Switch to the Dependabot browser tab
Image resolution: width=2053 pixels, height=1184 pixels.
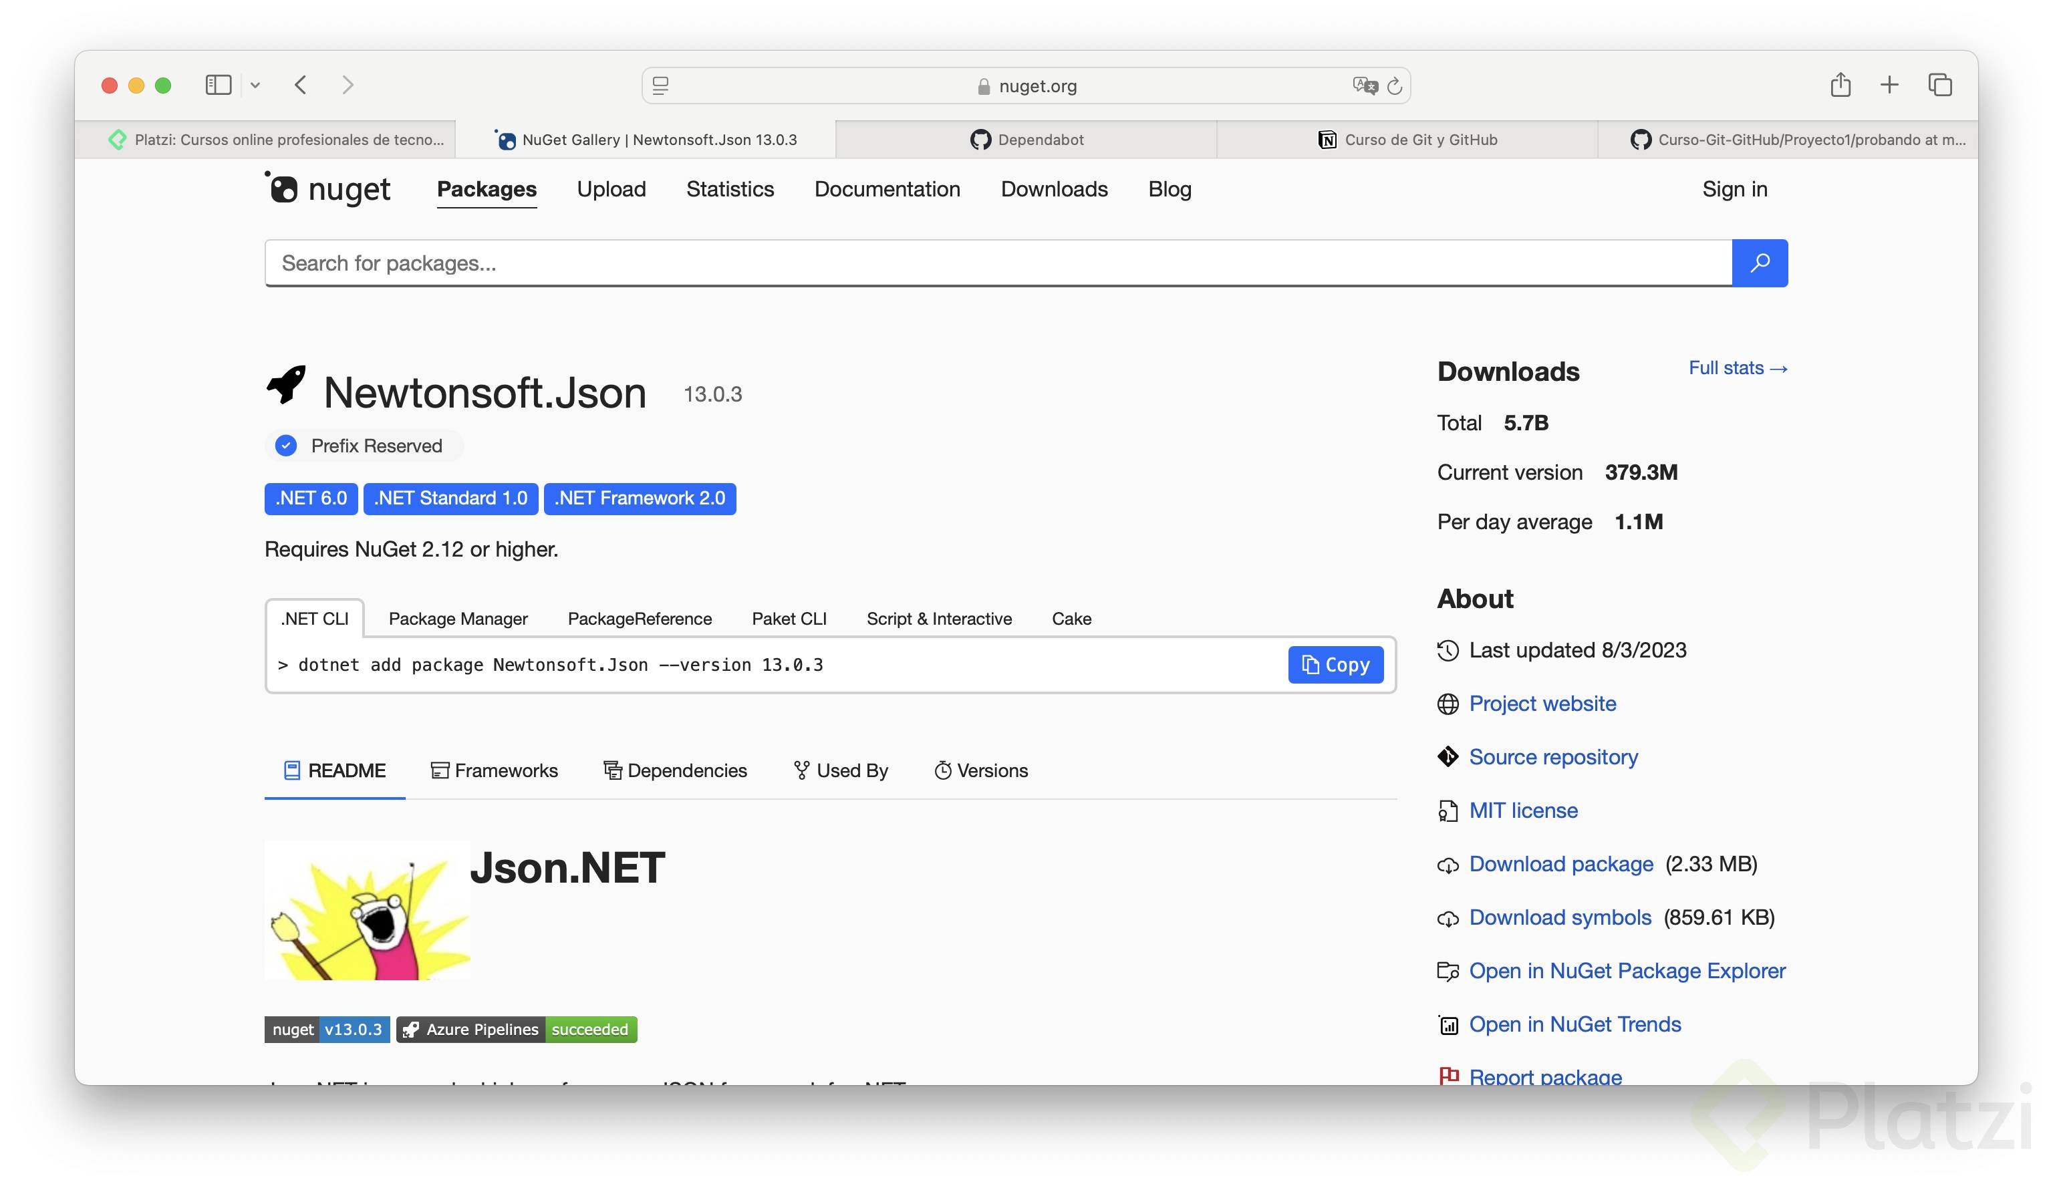[1026, 139]
